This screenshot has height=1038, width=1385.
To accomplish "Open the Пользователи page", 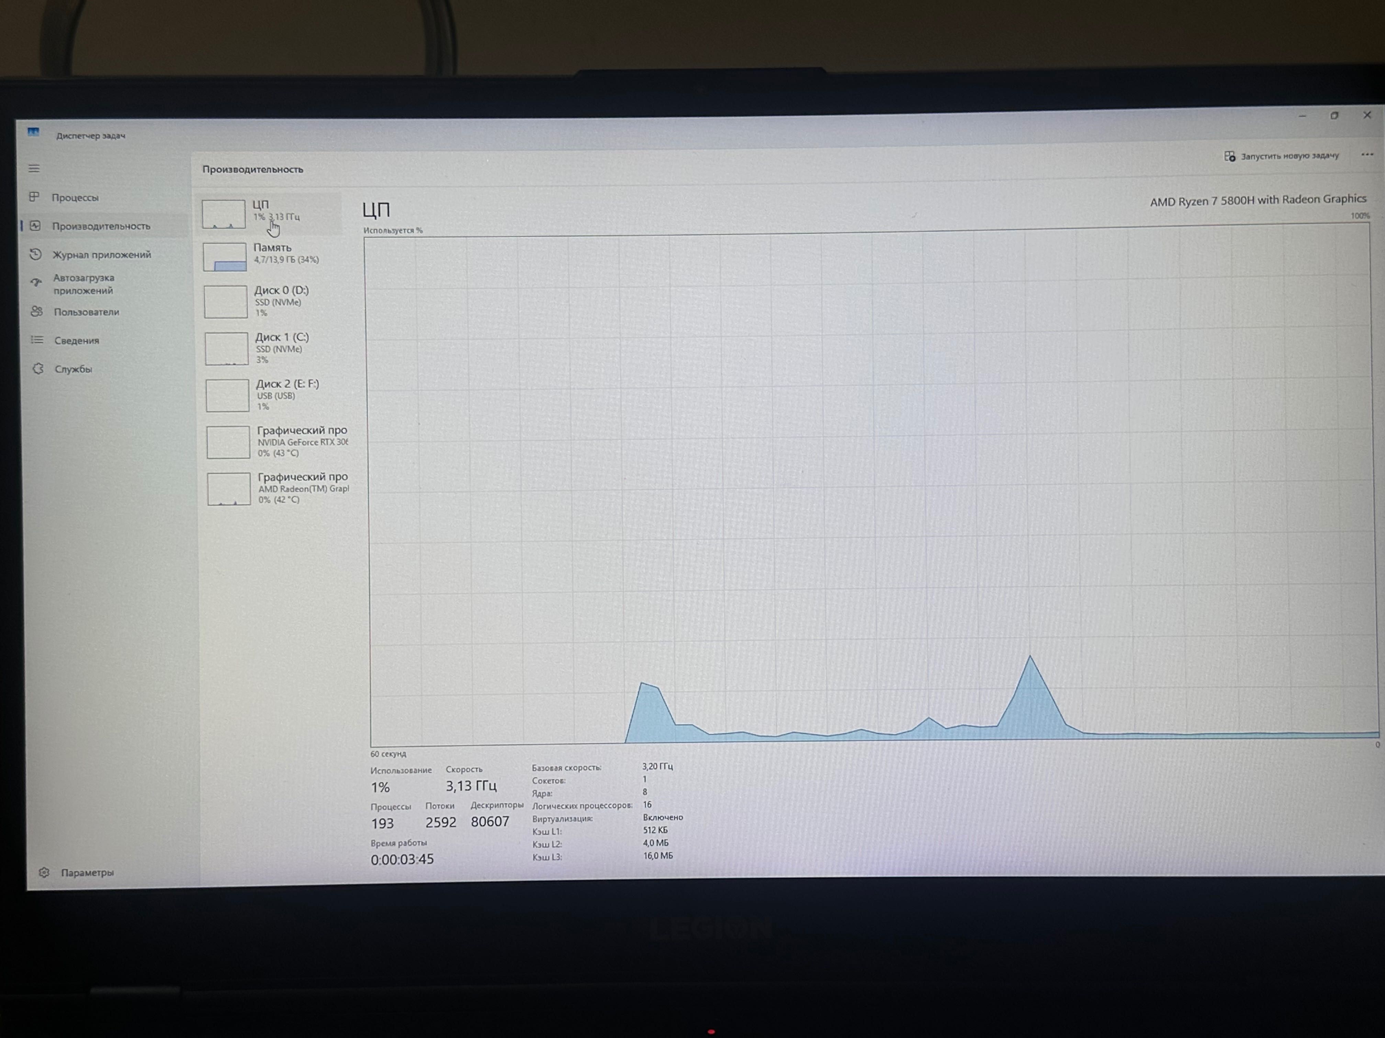I will pyautogui.click(x=87, y=312).
